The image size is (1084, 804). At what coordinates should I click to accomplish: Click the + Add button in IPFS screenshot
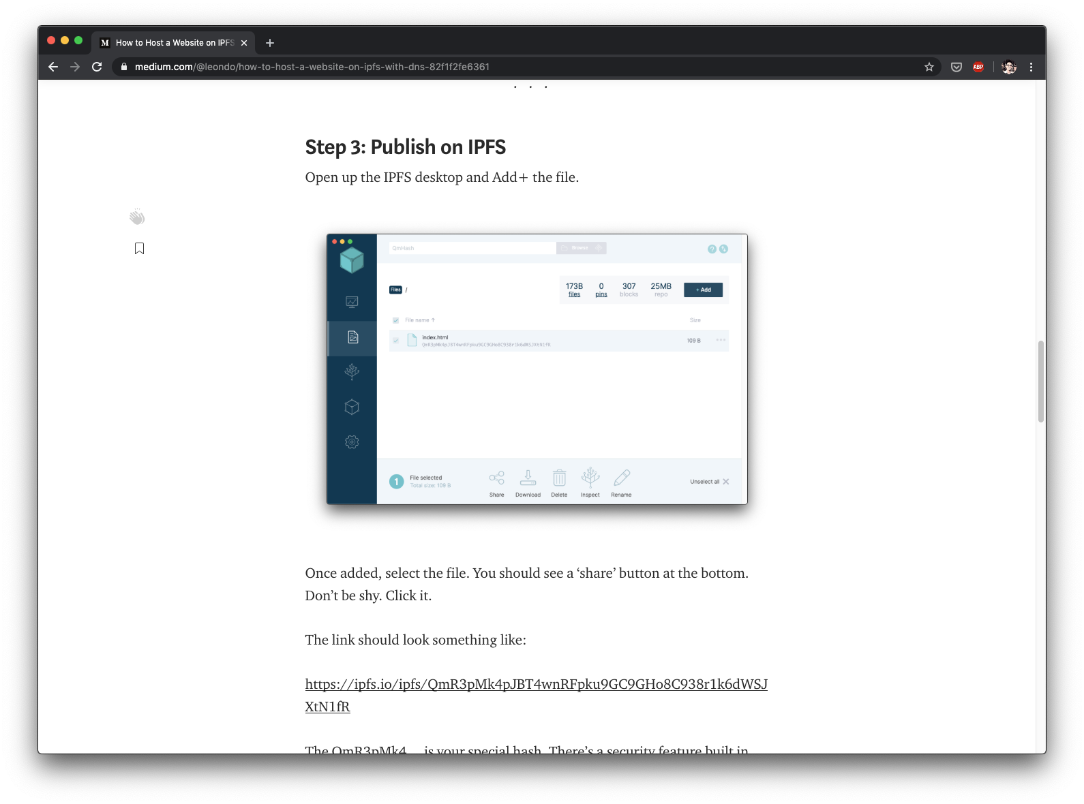(x=703, y=290)
